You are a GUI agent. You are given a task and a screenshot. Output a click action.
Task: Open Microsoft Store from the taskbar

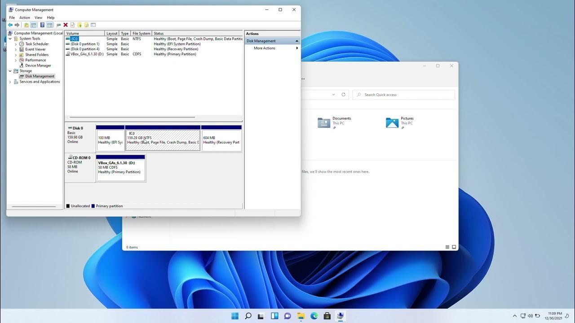[327, 316]
